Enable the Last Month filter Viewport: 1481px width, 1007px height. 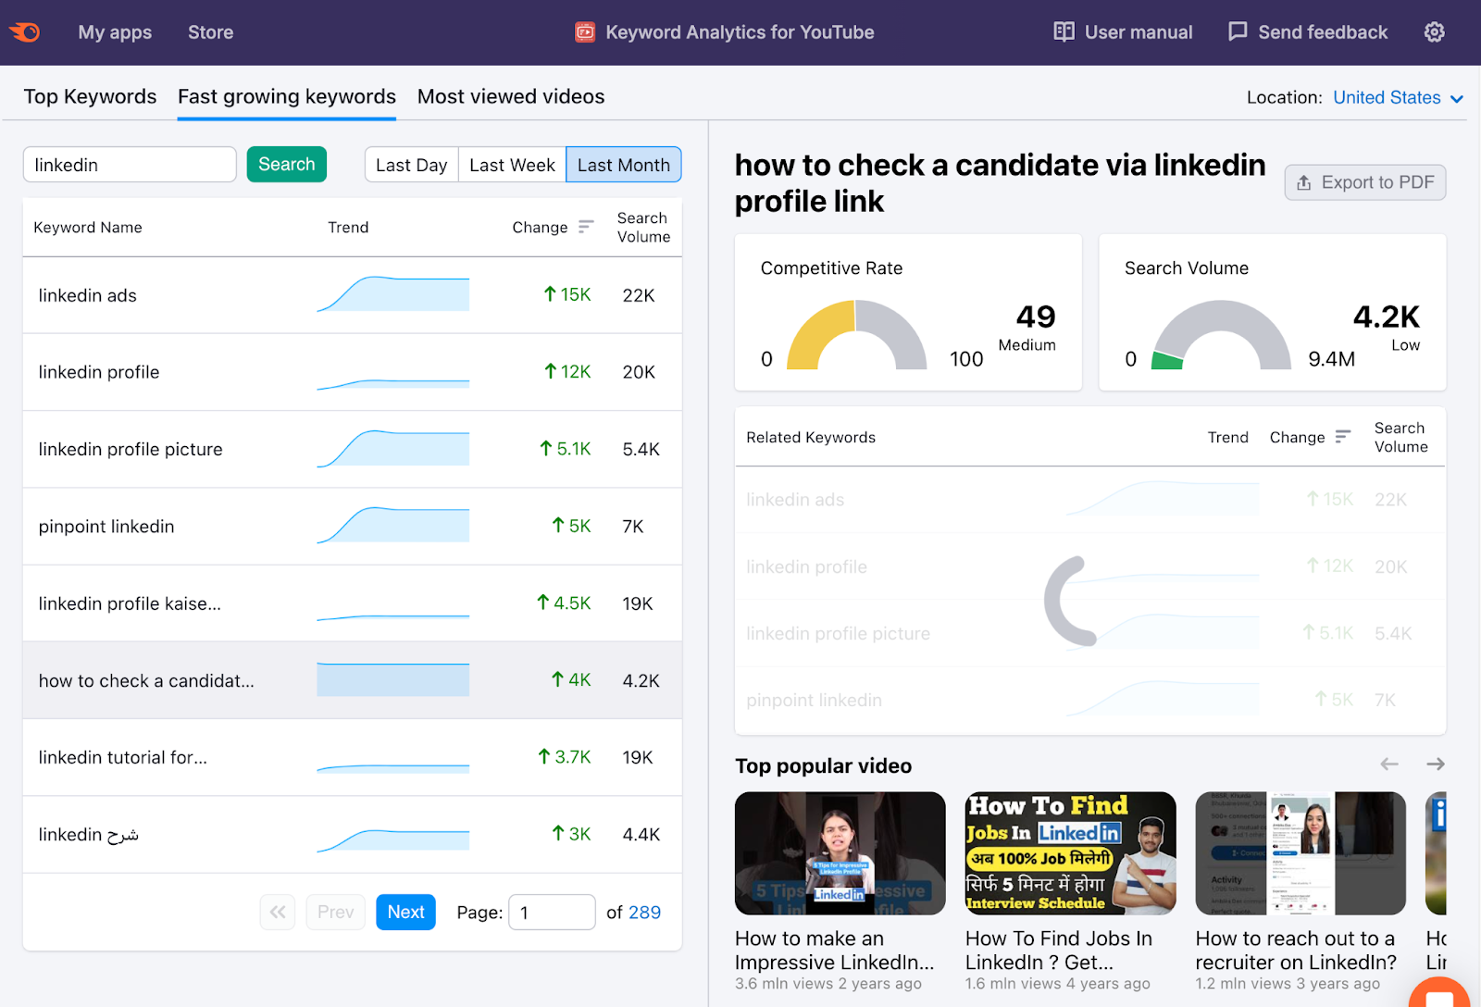point(623,164)
